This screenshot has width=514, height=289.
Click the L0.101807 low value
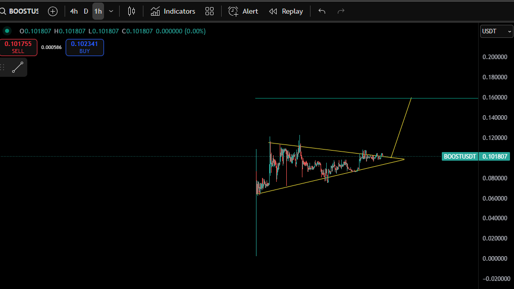point(104,31)
